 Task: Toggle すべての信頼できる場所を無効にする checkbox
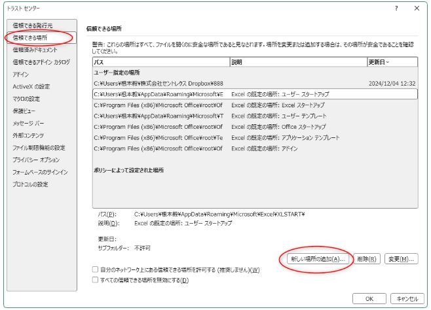[95, 280]
